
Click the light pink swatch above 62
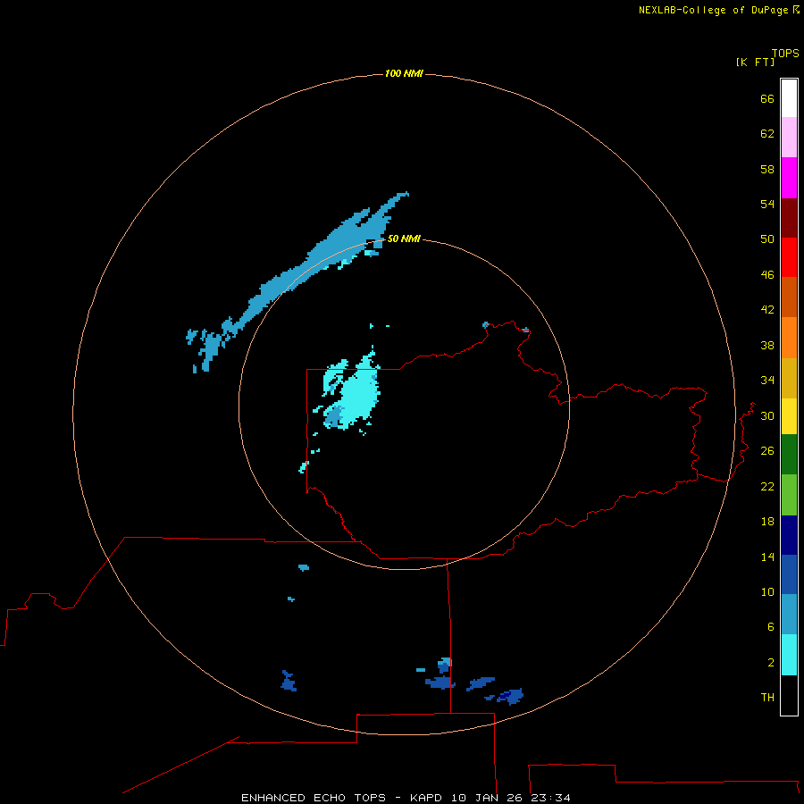coord(789,137)
